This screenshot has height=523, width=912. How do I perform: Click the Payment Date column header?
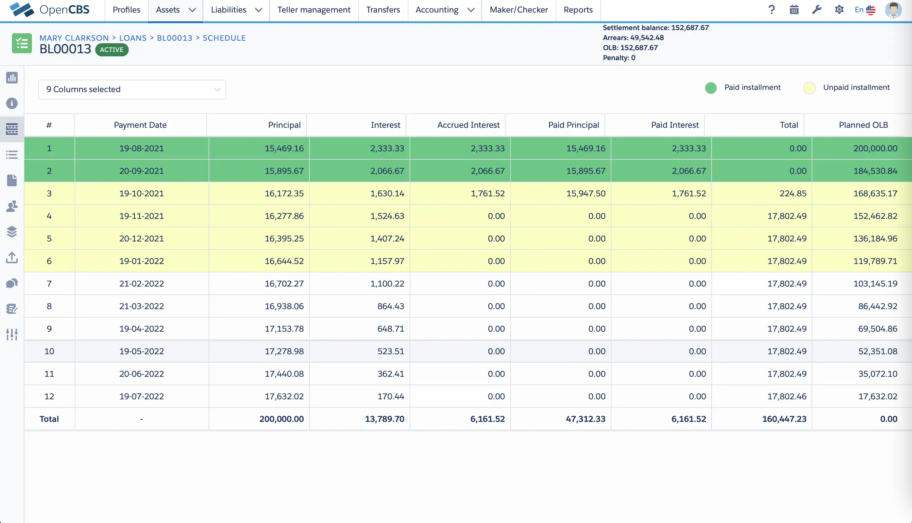tap(140, 125)
